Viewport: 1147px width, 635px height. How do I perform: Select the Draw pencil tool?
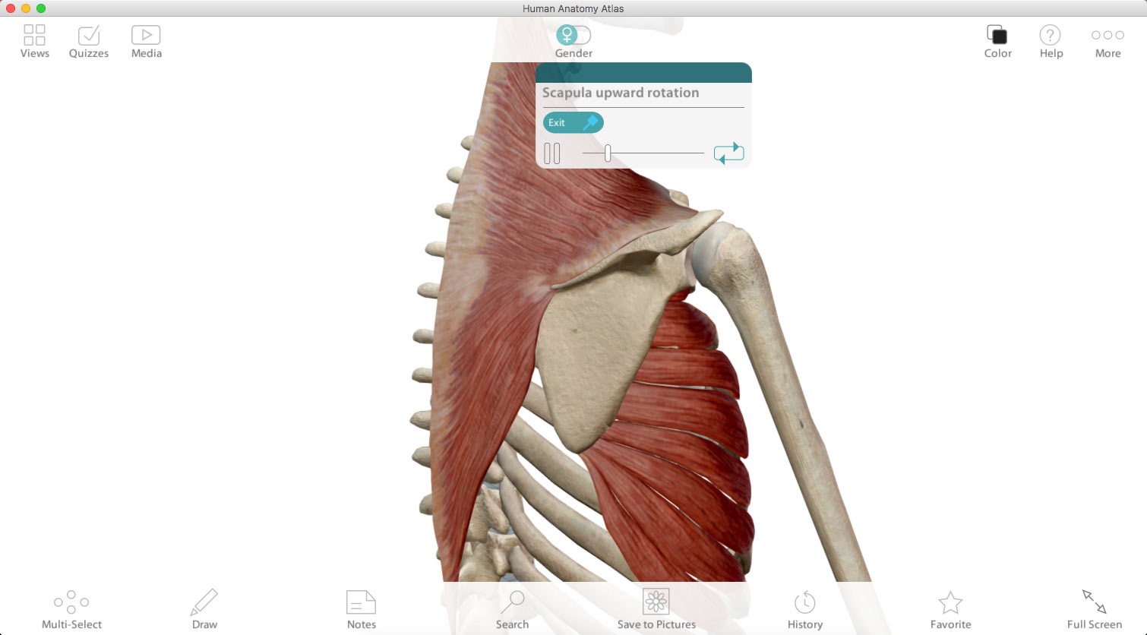coord(204,602)
